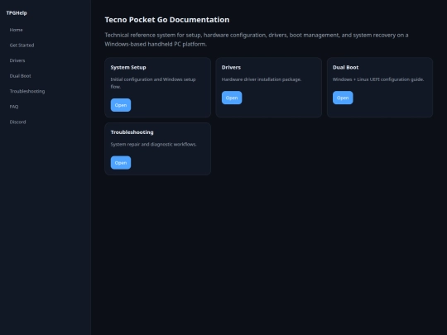Viewport: 447px width, 335px height.
Task: Go to Home in the sidebar
Action: (x=16, y=30)
